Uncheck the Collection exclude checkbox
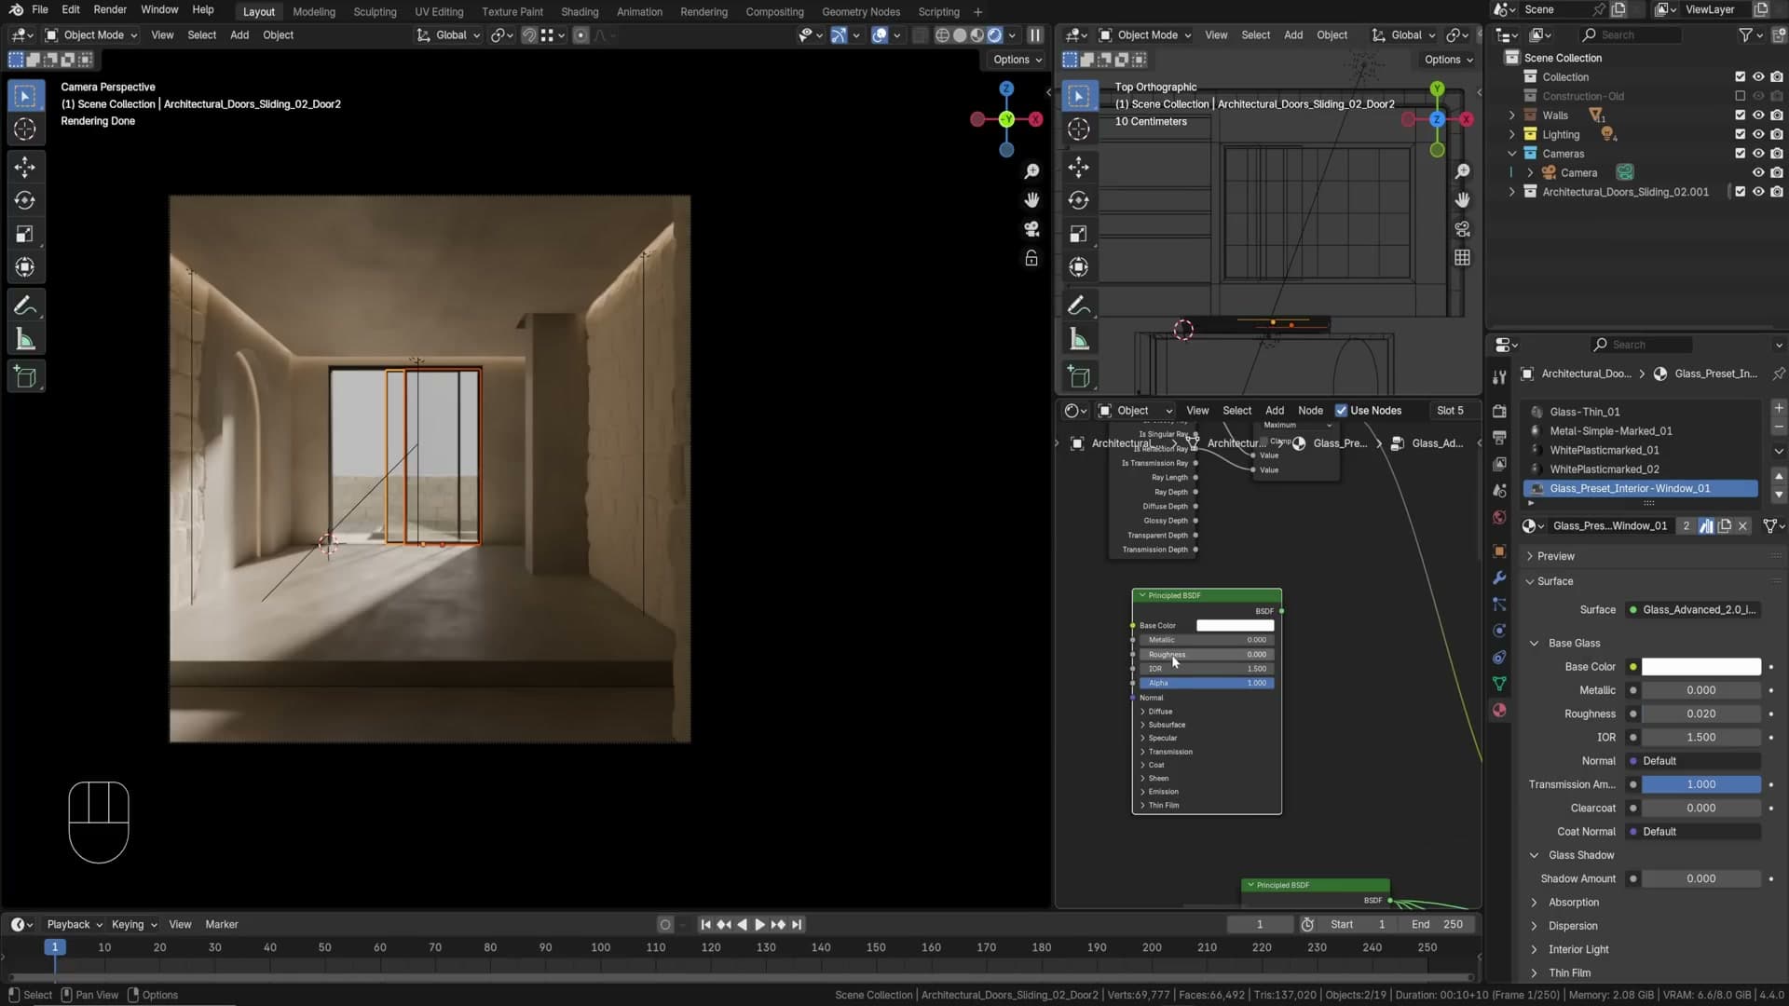Image resolution: width=1789 pixels, height=1006 pixels. click(1740, 76)
